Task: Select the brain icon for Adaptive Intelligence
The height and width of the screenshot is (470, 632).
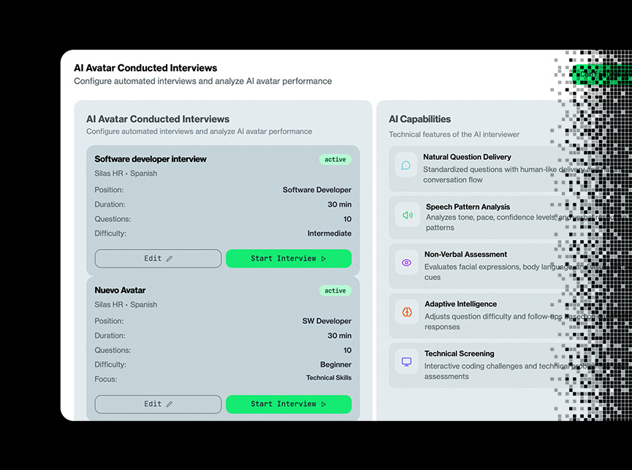Action: tap(407, 312)
